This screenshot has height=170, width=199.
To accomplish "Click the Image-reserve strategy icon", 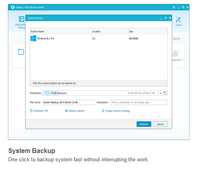I will pos(103,111).
